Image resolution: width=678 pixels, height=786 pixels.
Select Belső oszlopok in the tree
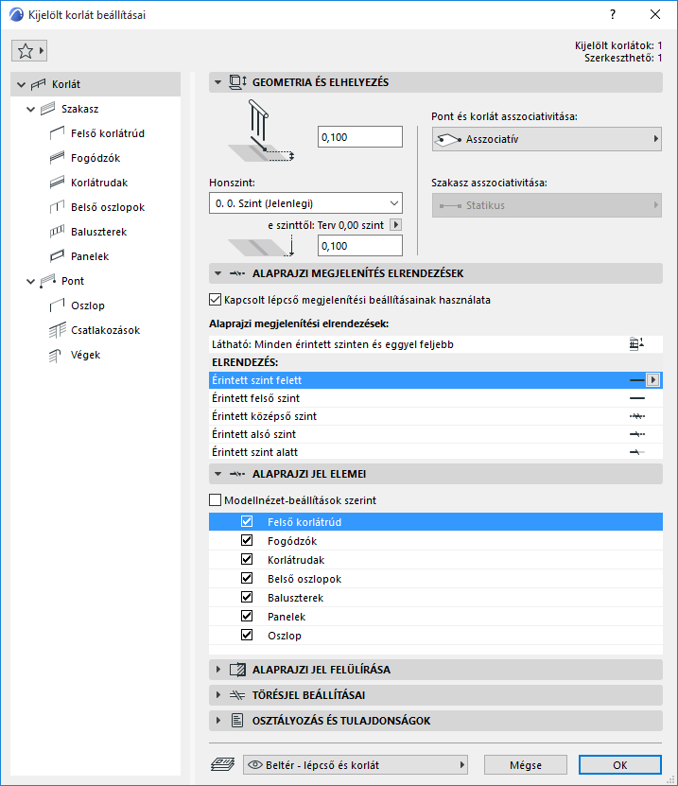(x=108, y=207)
